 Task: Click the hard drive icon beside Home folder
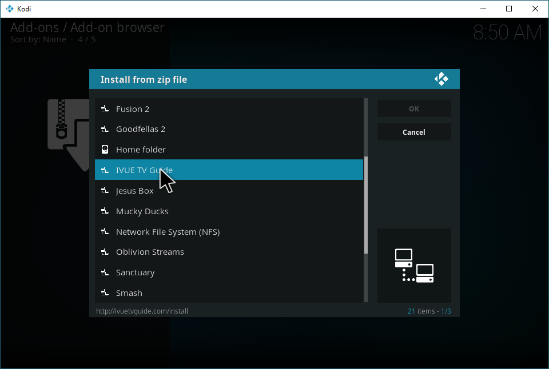(105, 149)
